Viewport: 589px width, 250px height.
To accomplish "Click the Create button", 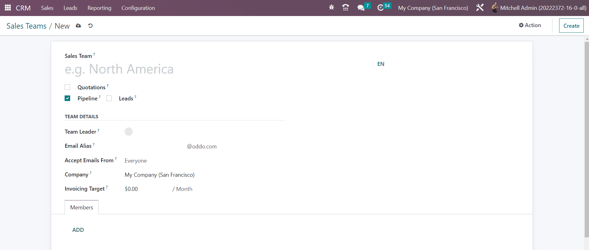I will (x=571, y=26).
